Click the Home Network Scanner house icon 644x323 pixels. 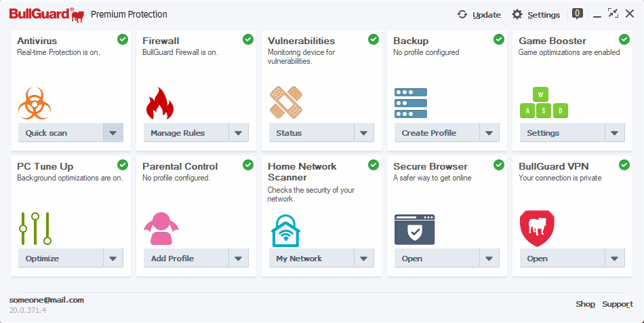click(286, 230)
